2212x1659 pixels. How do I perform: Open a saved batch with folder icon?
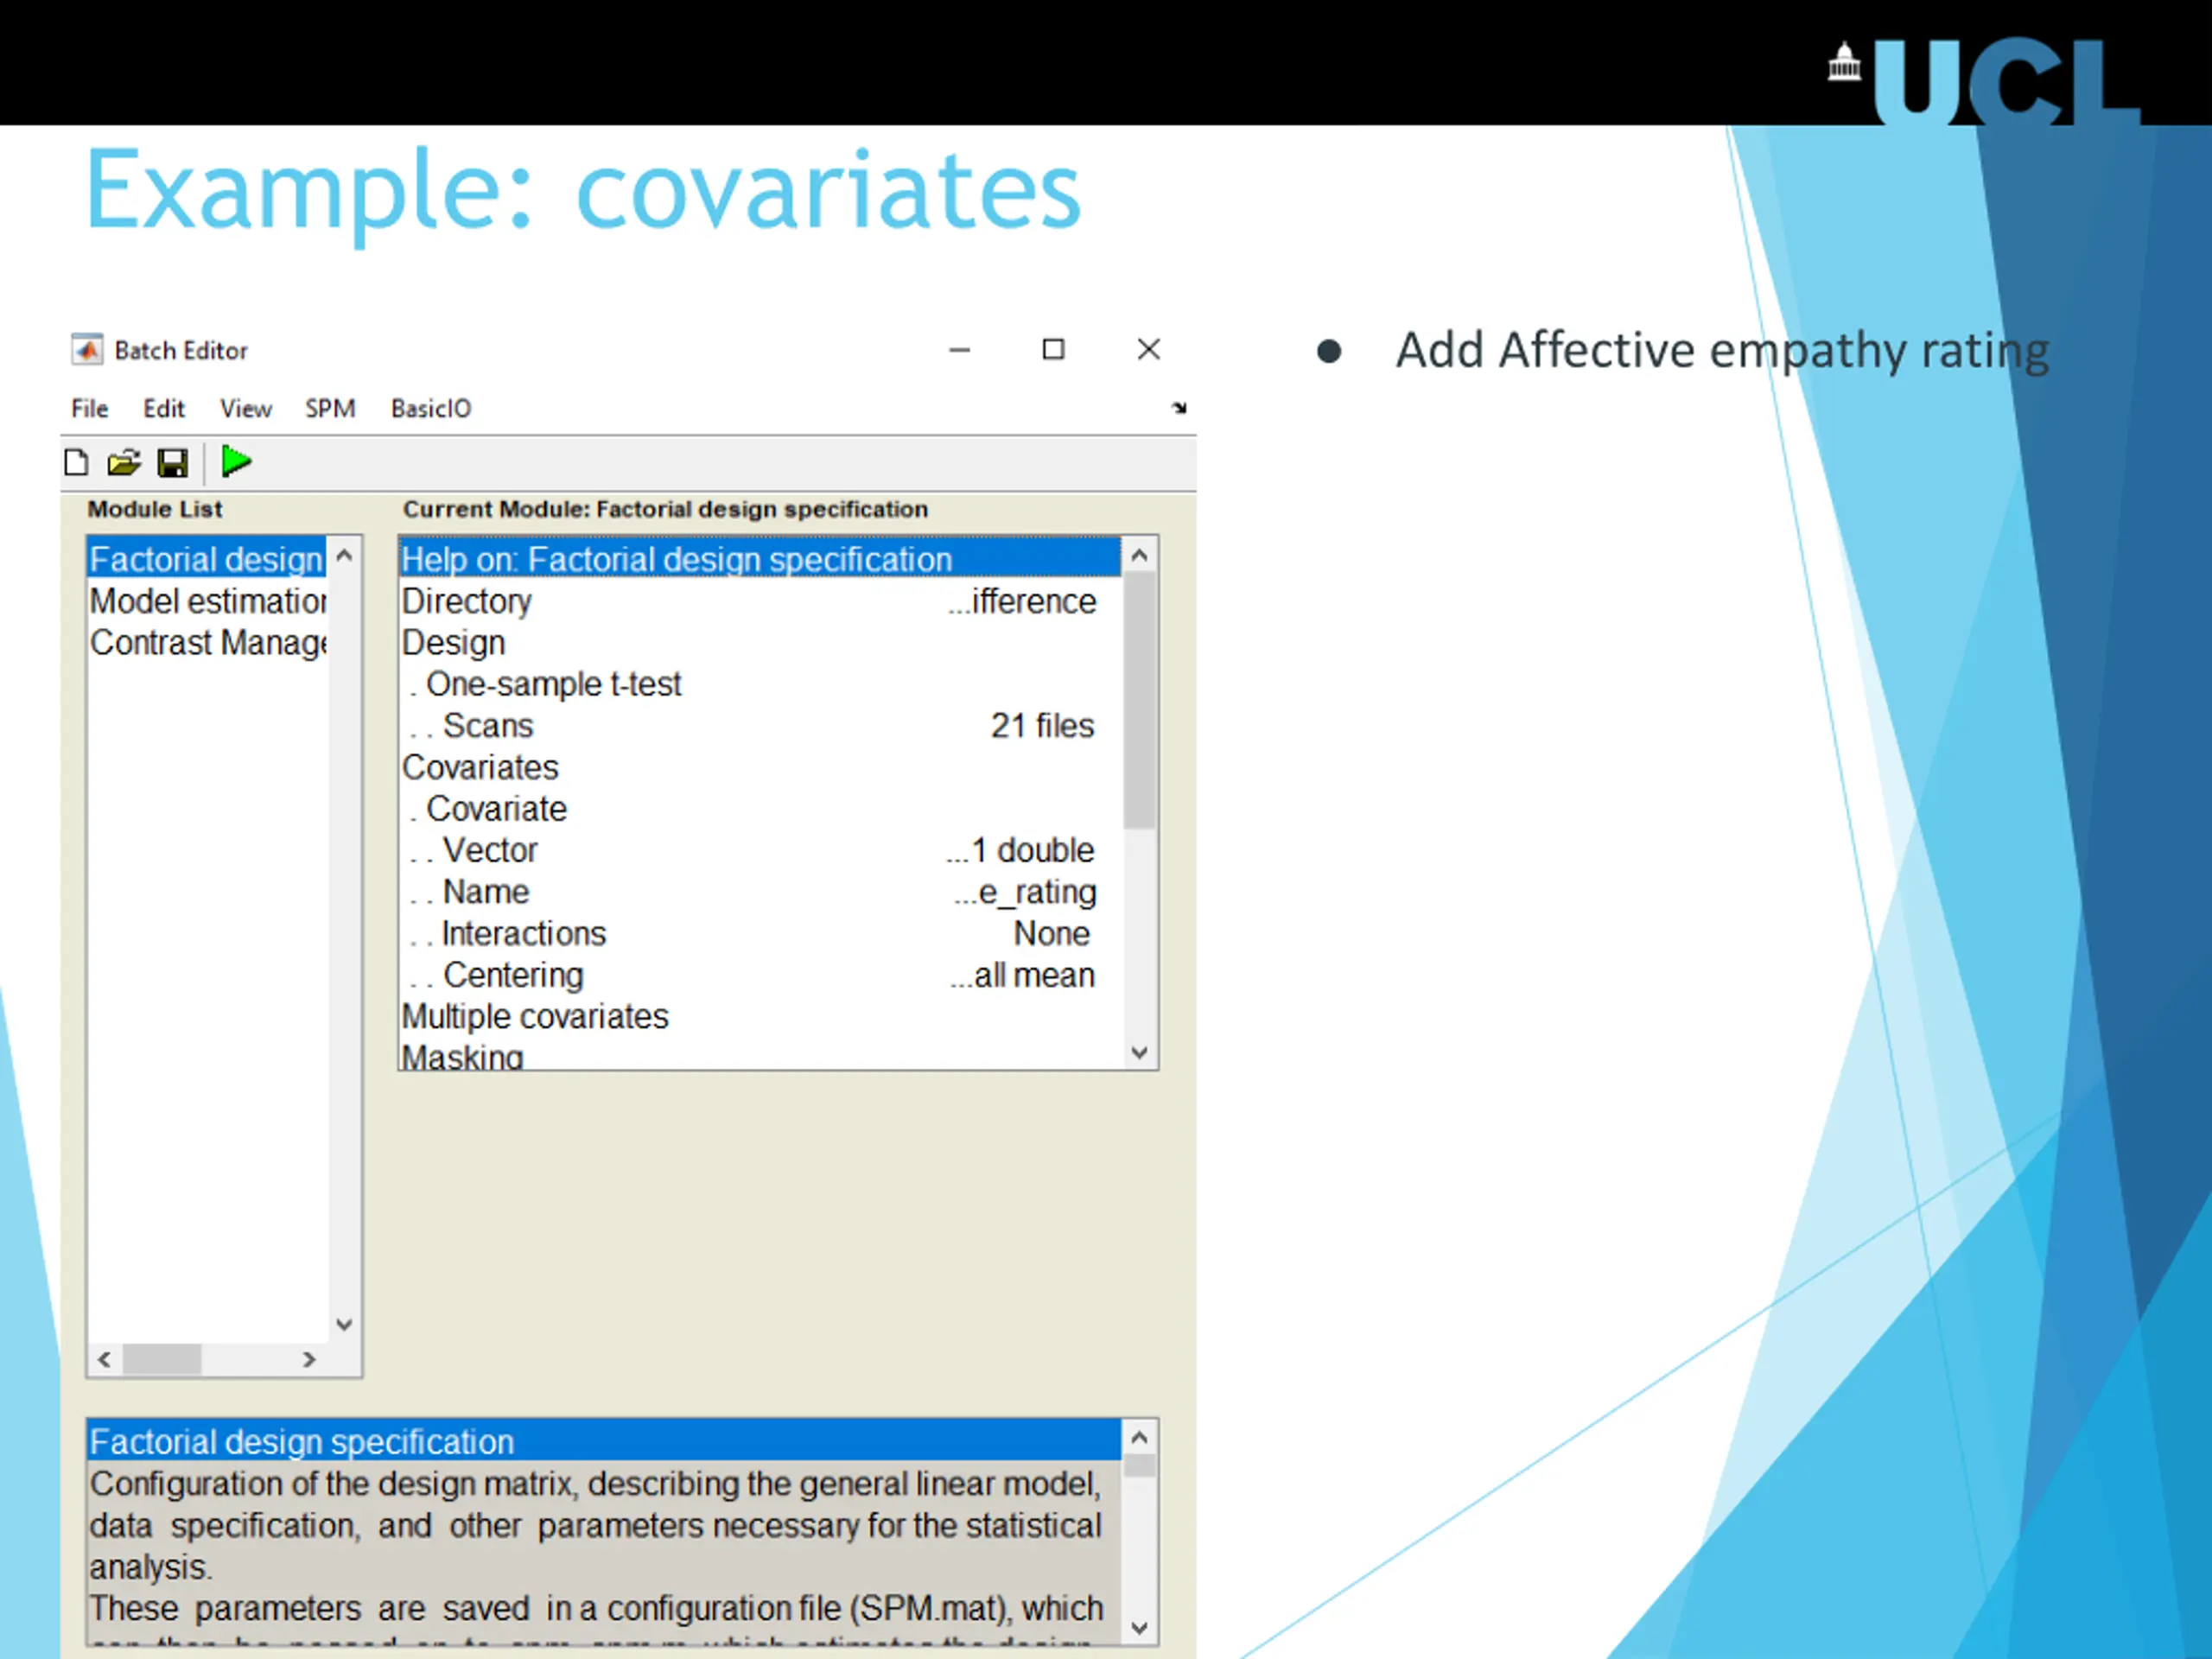pyautogui.click(x=124, y=463)
